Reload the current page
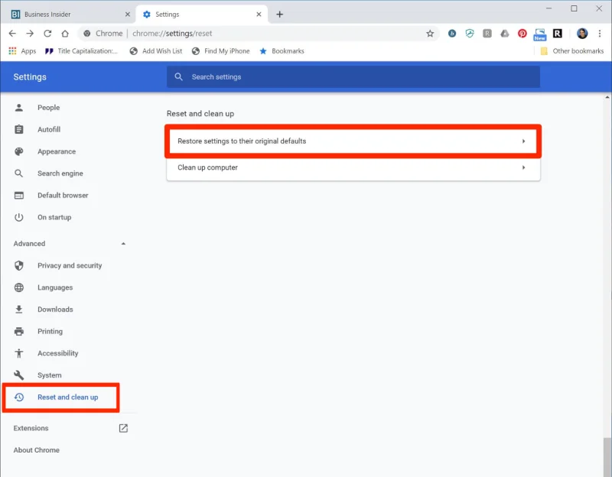The image size is (612, 477). (47, 34)
